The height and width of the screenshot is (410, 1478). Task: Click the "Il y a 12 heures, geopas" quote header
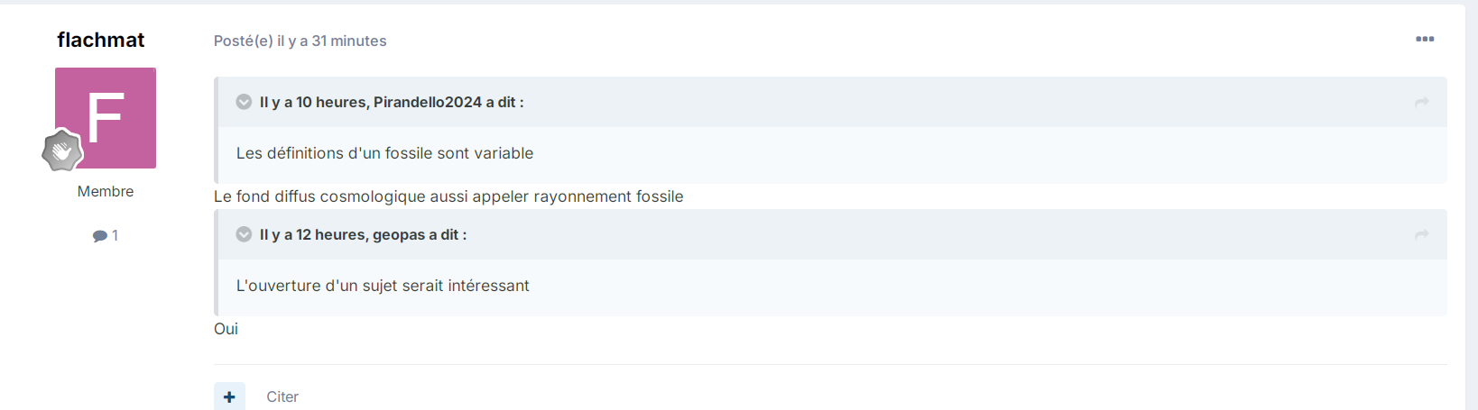363,235
